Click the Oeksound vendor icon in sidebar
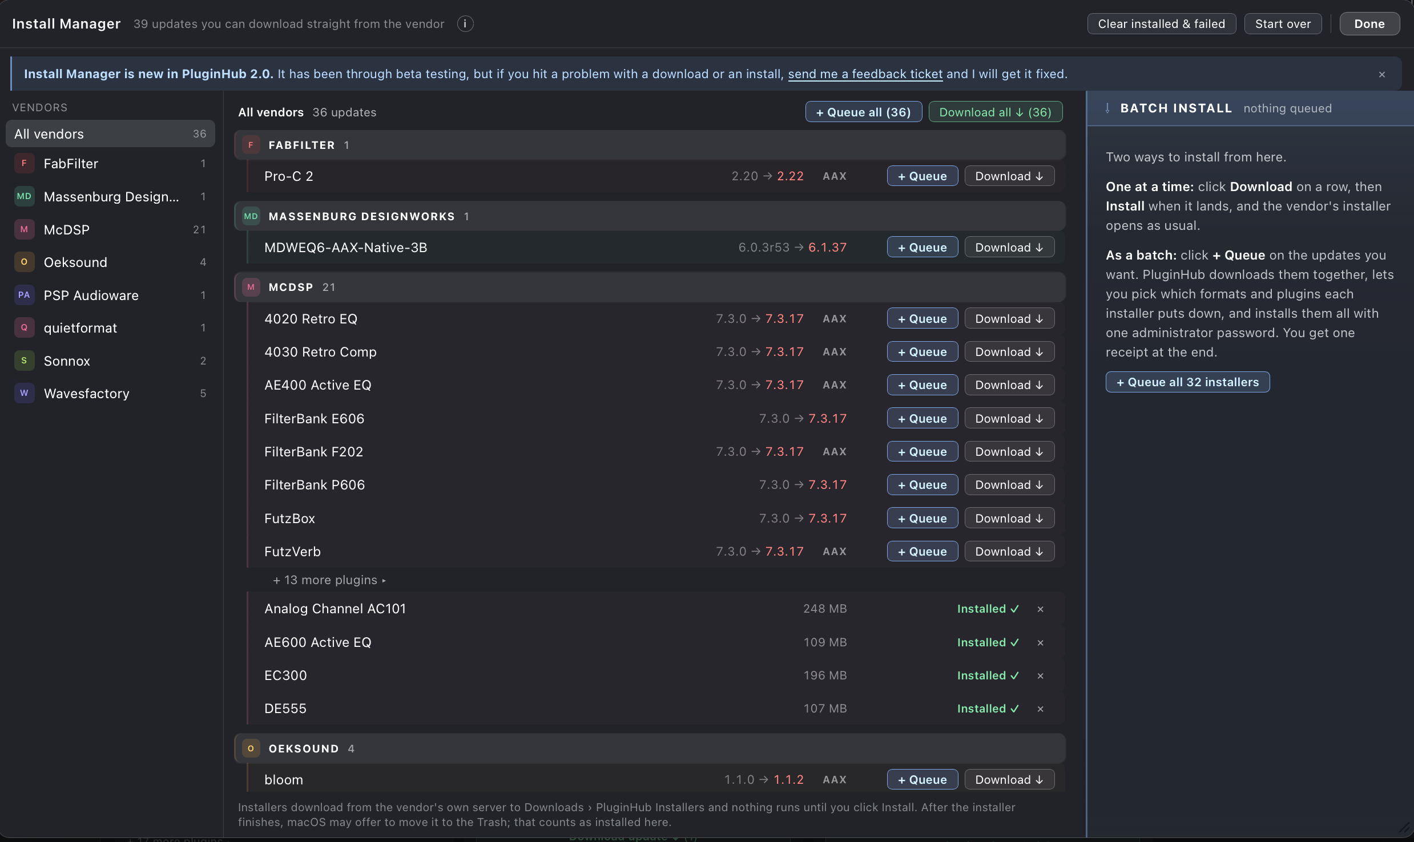 tap(24, 262)
